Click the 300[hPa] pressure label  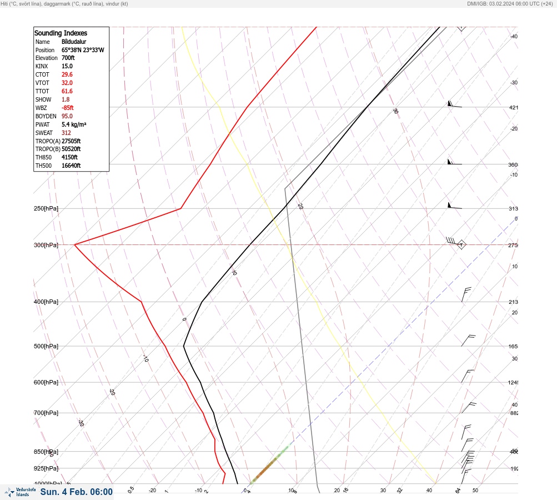(46, 245)
